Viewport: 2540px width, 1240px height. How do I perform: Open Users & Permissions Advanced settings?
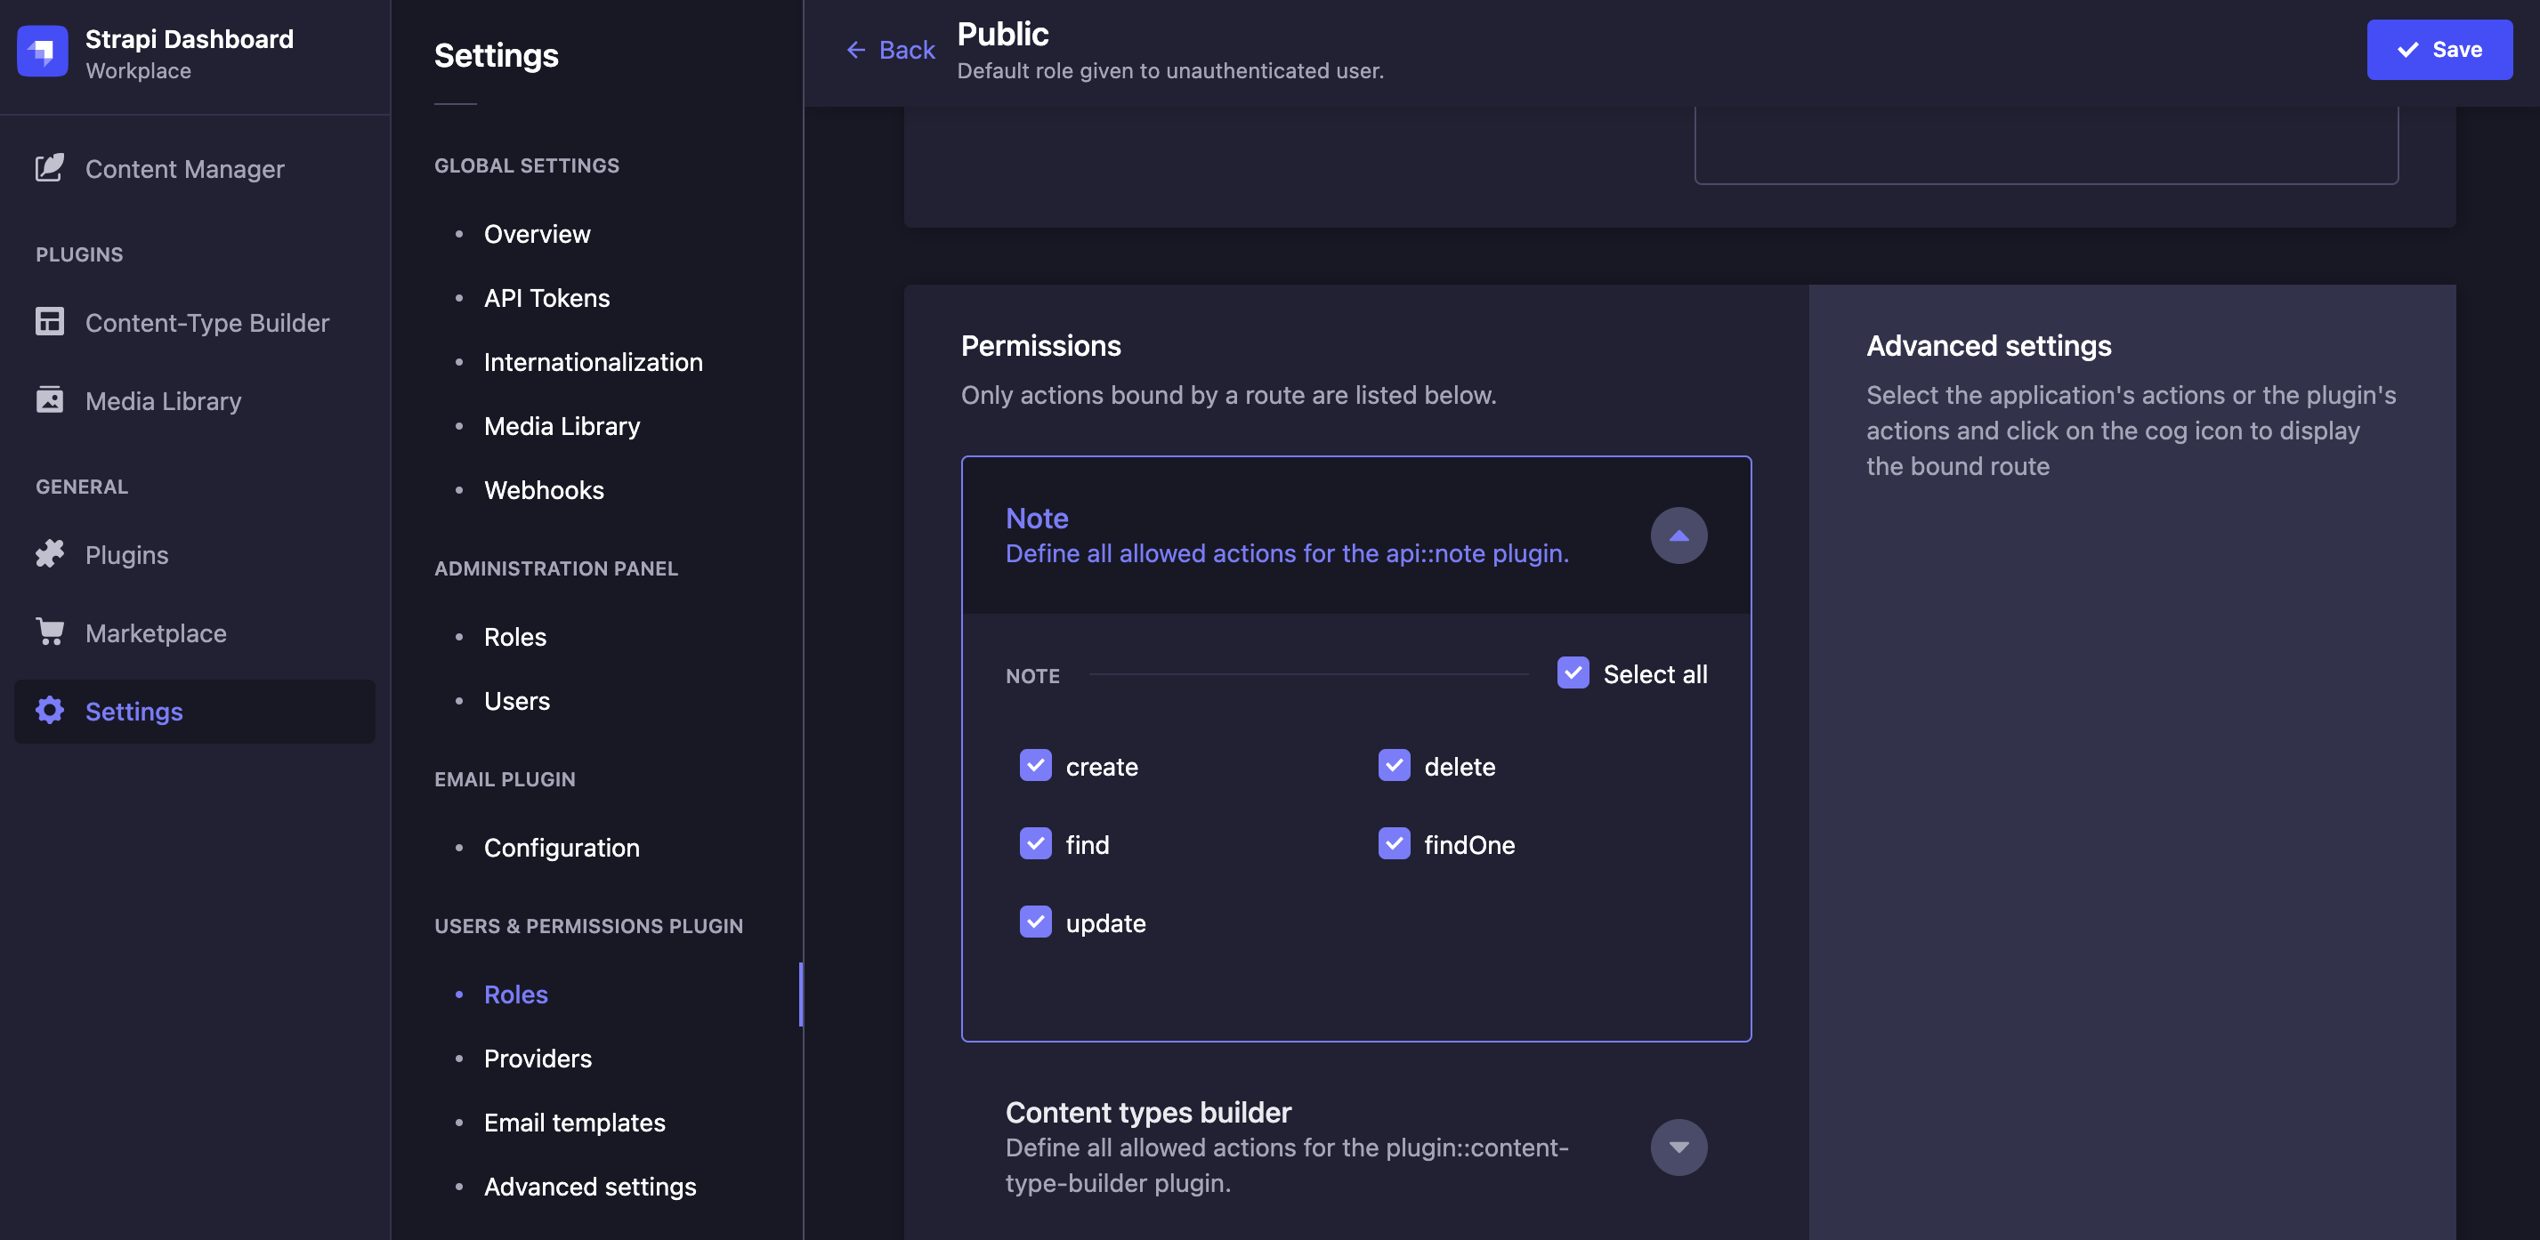(590, 1186)
